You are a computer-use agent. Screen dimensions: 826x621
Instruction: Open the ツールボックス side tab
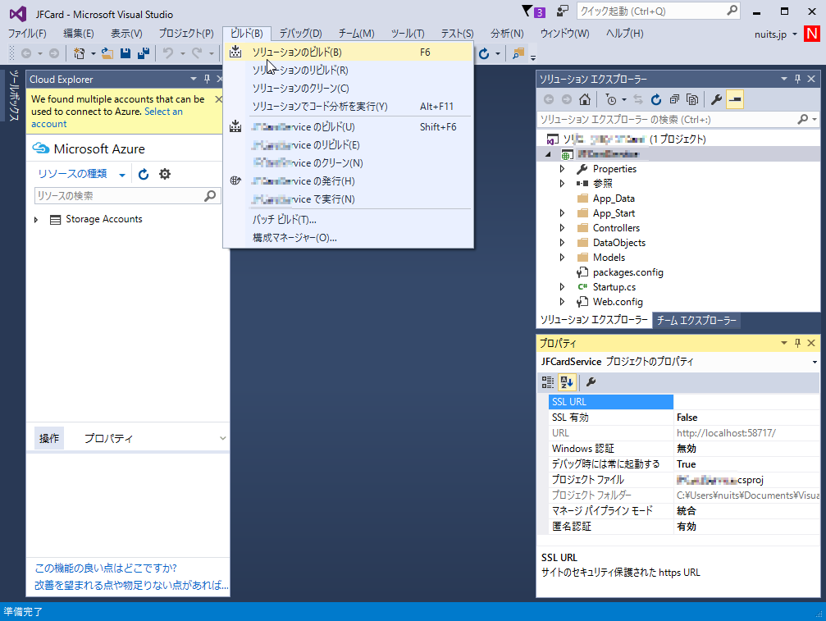pos(12,96)
